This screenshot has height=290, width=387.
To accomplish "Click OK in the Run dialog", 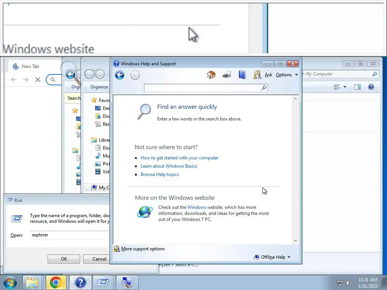I will point(63,259).
